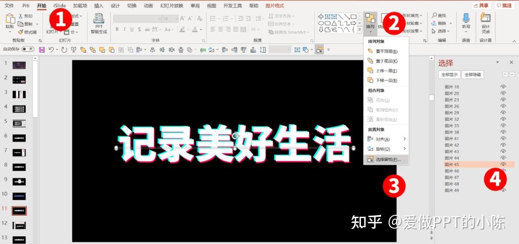Select slide 5 thumbnail
This screenshot has height=244, width=519.
coord(19,123)
